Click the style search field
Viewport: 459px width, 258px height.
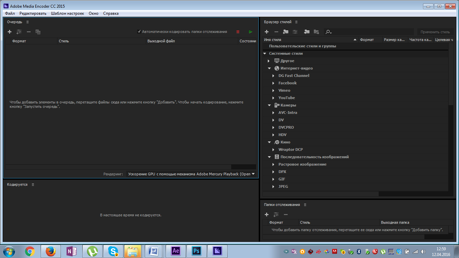370,32
